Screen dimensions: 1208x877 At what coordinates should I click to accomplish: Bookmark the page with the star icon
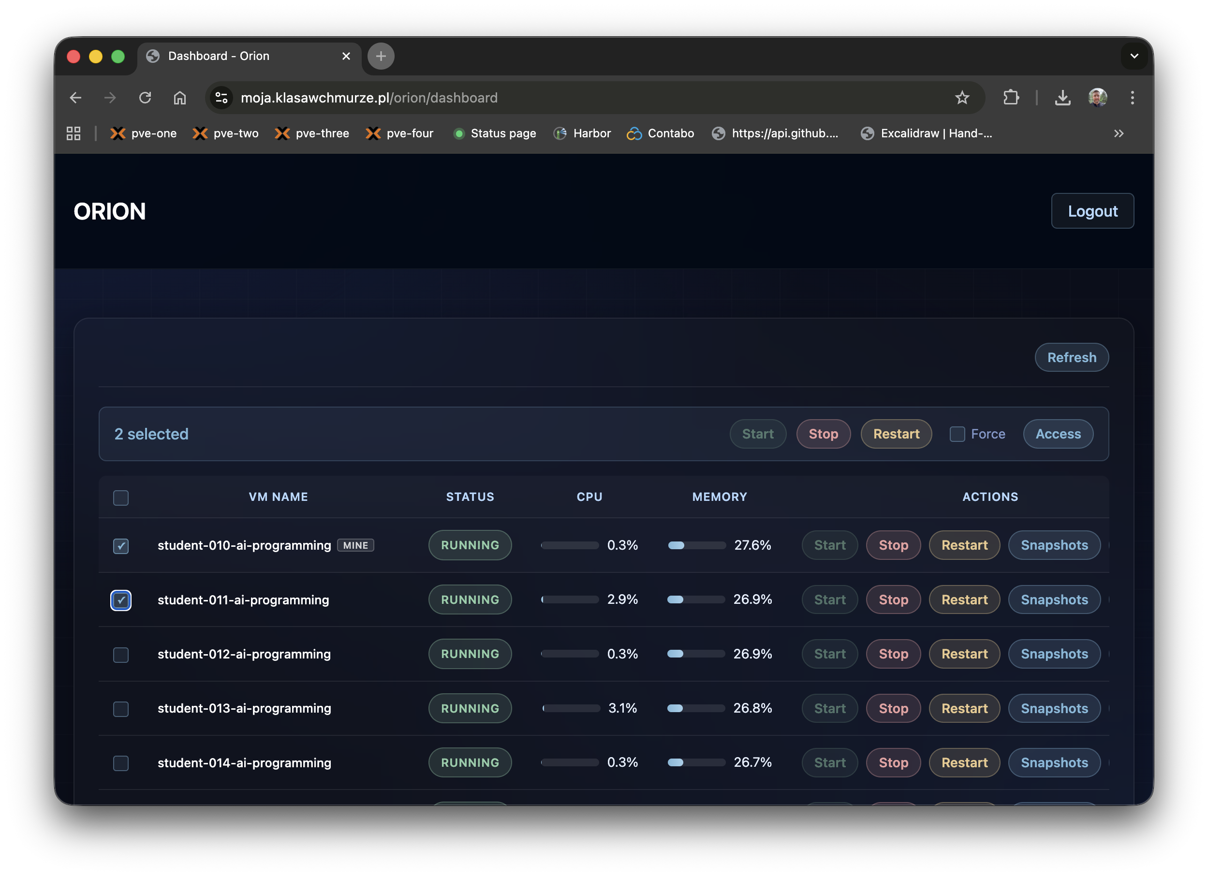[x=962, y=98]
